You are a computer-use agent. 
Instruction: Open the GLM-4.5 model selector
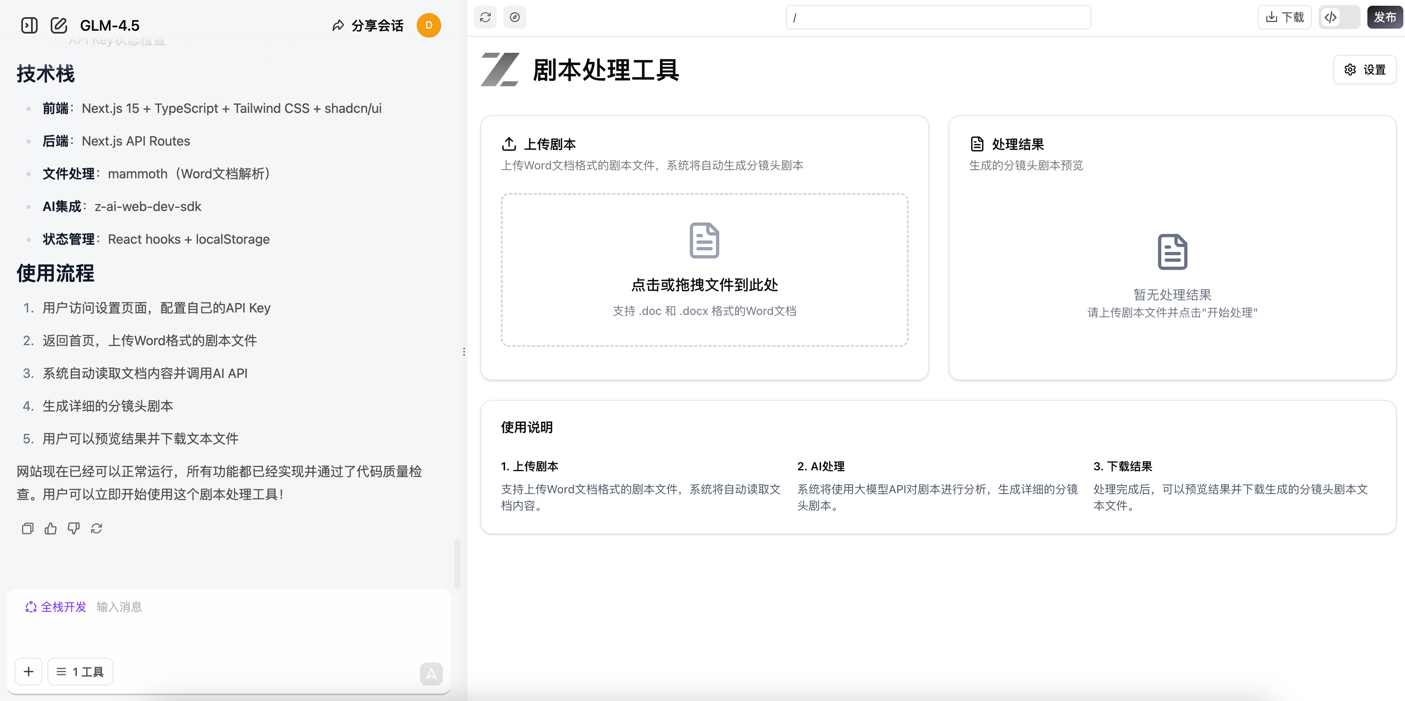[110, 25]
